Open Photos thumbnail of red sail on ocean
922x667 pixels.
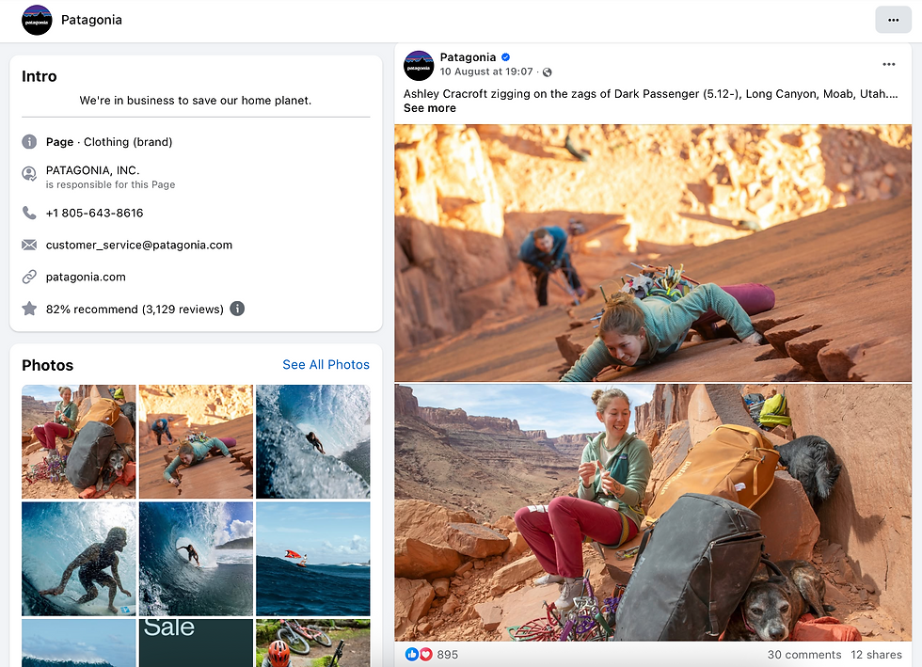pos(312,559)
